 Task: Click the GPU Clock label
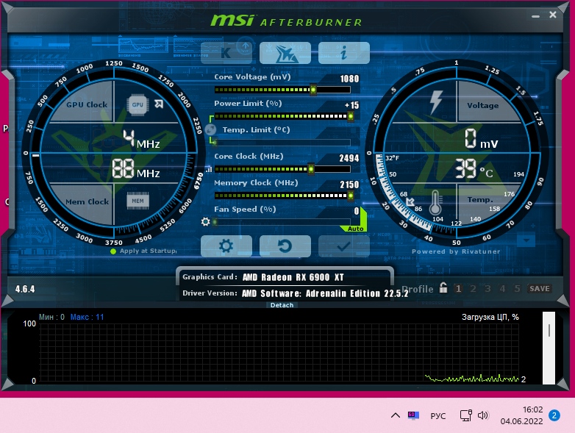[87, 104]
